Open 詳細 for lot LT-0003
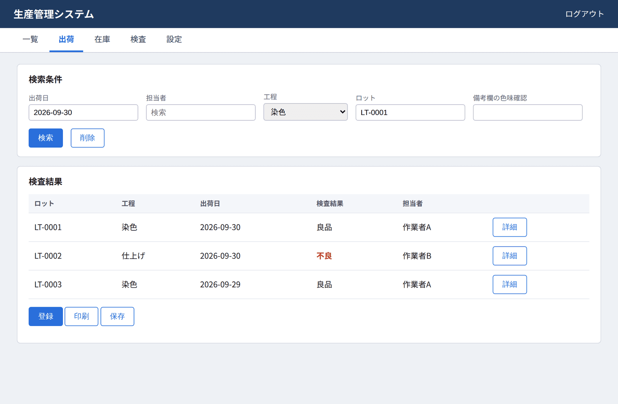Screen dimensions: 618x404 click(510, 284)
